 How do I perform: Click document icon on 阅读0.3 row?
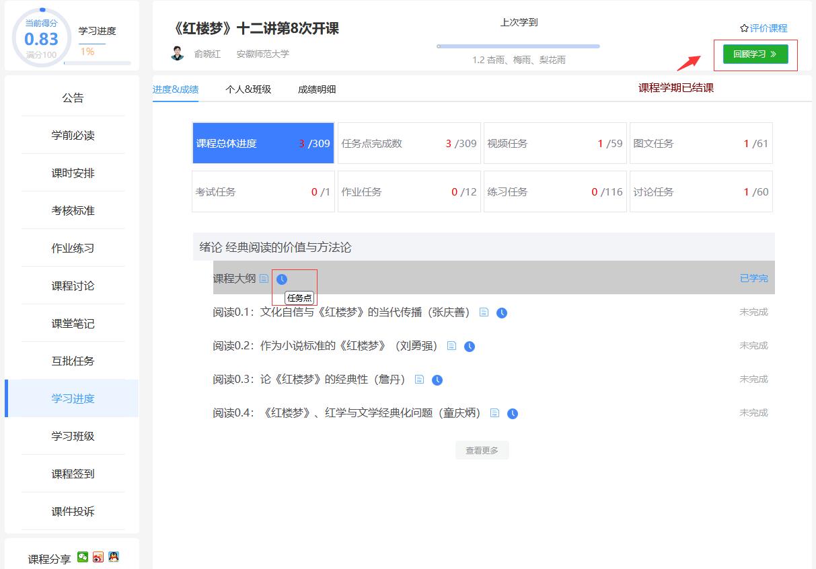point(419,379)
